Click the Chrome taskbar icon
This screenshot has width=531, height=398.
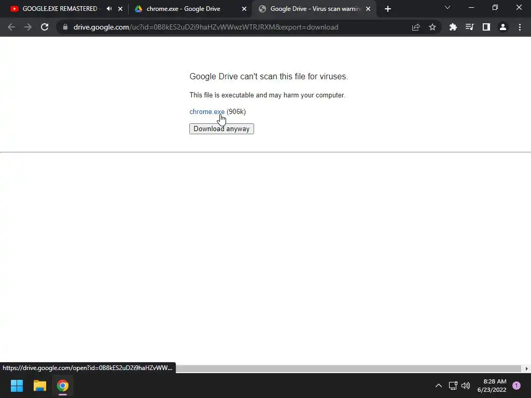click(63, 386)
